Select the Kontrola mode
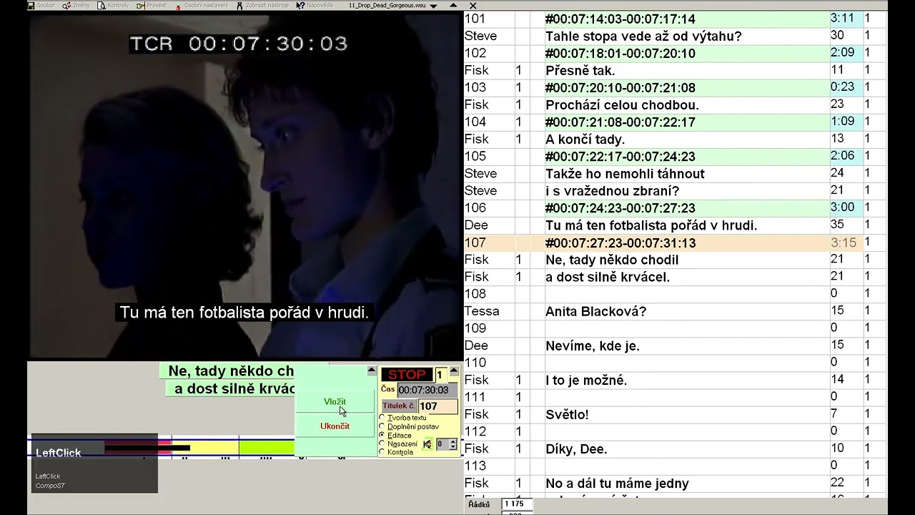Image resolution: width=915 pixels, height=515 pixels. (x=396, y=452)
